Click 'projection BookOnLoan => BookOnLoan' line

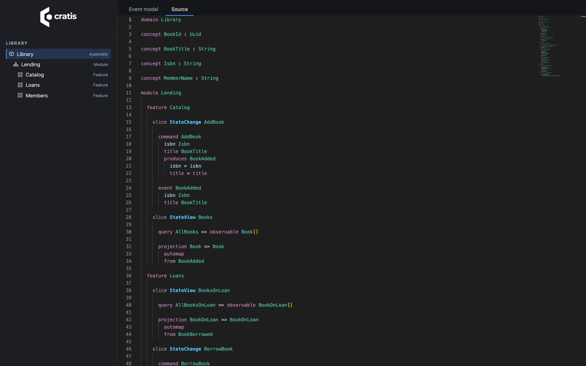(x=208, y=320)
